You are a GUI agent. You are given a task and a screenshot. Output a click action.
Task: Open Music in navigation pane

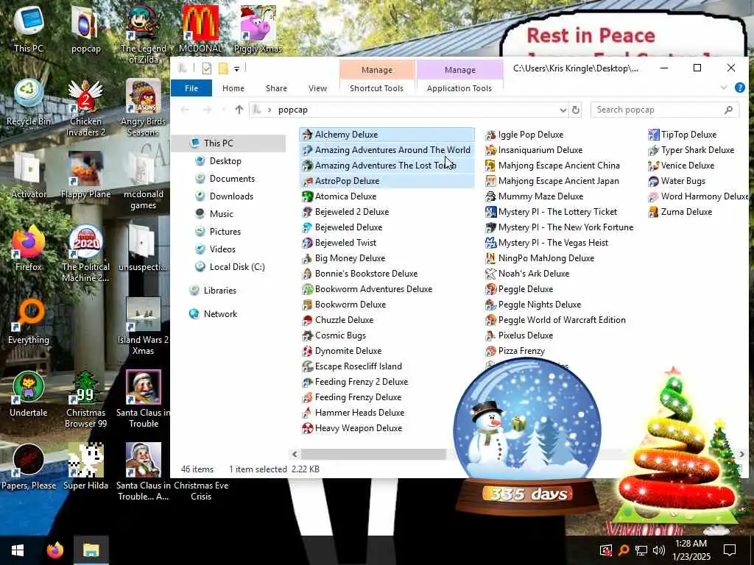[x=221, y=214]
